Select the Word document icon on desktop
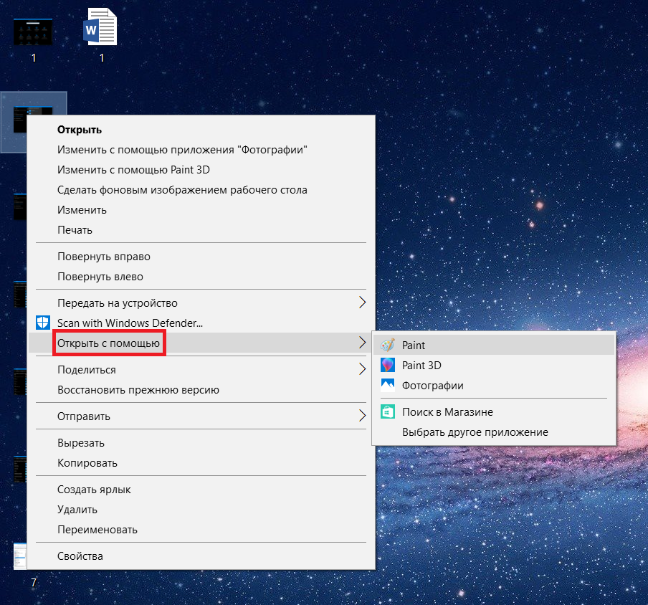The image size is (648, 605). click(x=100, y=27)
